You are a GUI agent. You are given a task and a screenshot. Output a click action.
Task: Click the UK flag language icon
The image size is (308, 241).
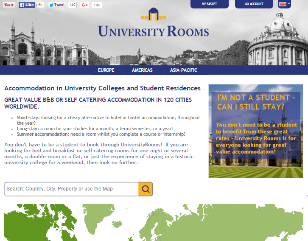tap(282, 4)
